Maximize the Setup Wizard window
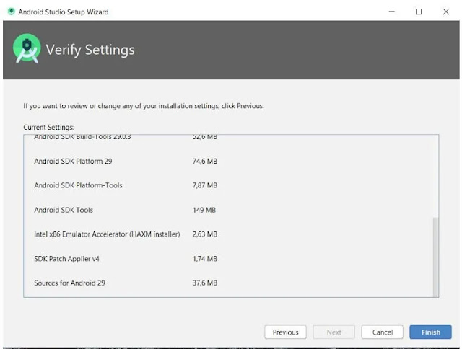Image resolution: width=462 pixels, height=349 pixels. coord(419,12)
